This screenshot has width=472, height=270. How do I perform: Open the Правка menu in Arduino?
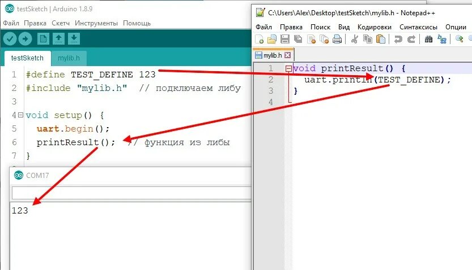tap(35, 23)
